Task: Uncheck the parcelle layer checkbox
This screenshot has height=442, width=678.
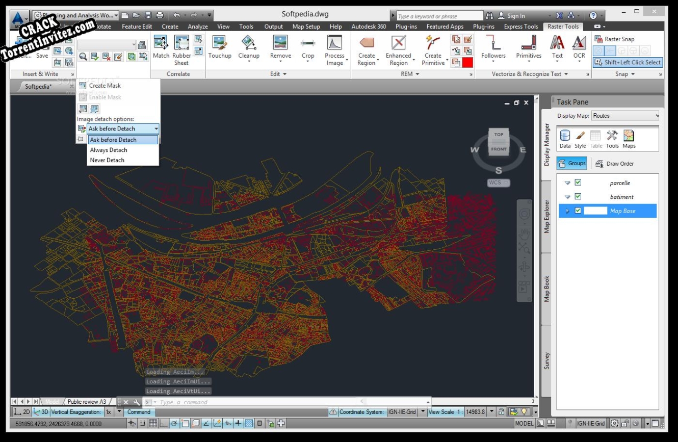Action: tap(579, 183)
